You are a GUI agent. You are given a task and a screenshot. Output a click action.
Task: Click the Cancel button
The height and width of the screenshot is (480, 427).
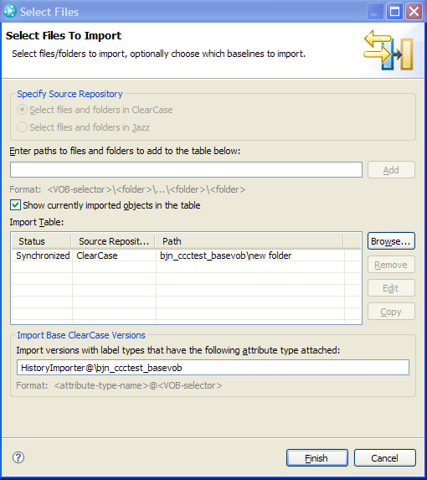[x=385, y=458]
